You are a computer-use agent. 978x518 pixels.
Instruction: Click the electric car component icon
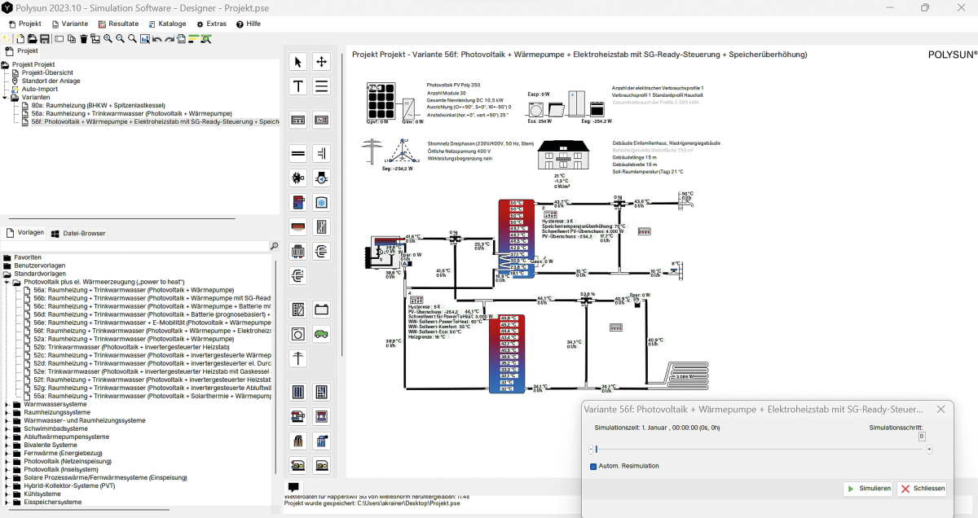322,334
